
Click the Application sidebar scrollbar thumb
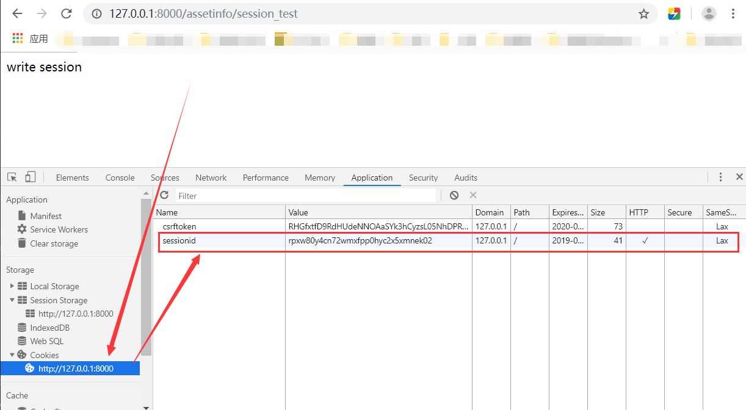(146, 276)
